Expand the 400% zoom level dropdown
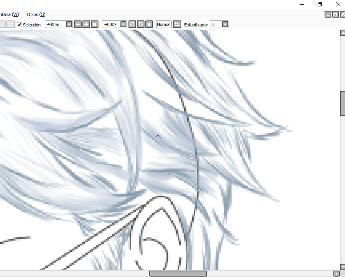345x277 pixels. (x=69, y=24)
